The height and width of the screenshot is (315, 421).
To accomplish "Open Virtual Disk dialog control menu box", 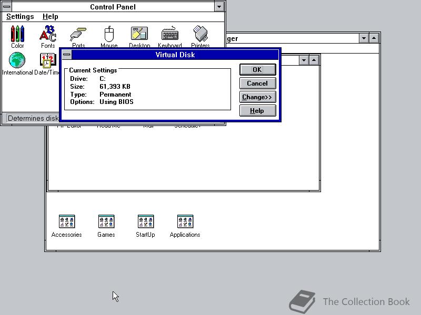I will 67,55.
